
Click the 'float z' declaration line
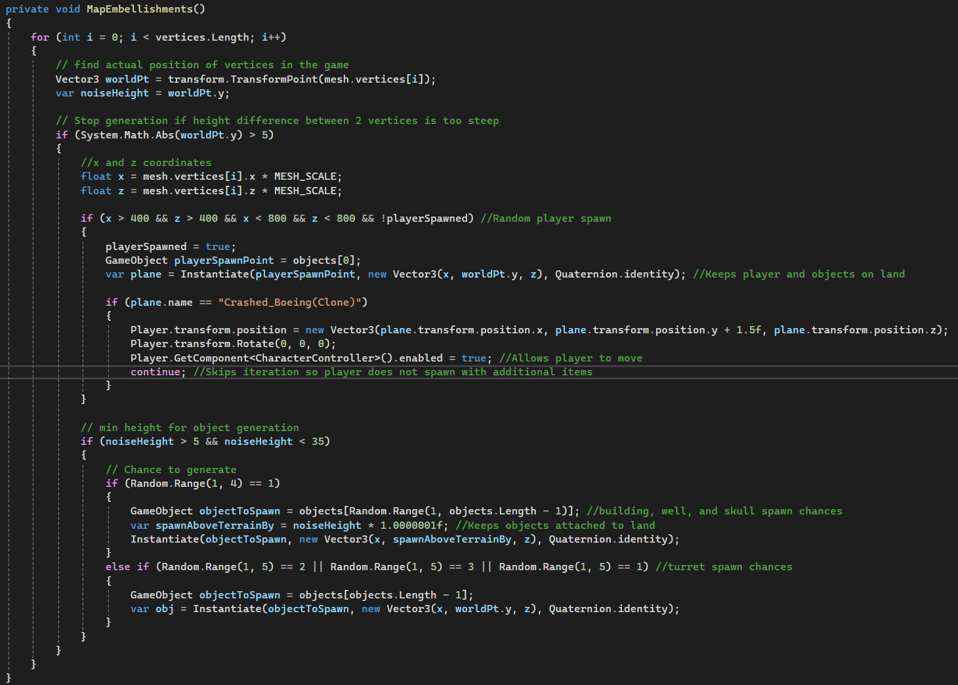pos(211,191)
